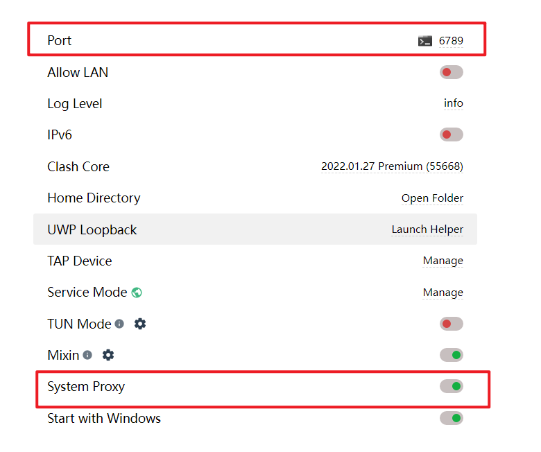Select the UWP Loopback row

[255, 229]
